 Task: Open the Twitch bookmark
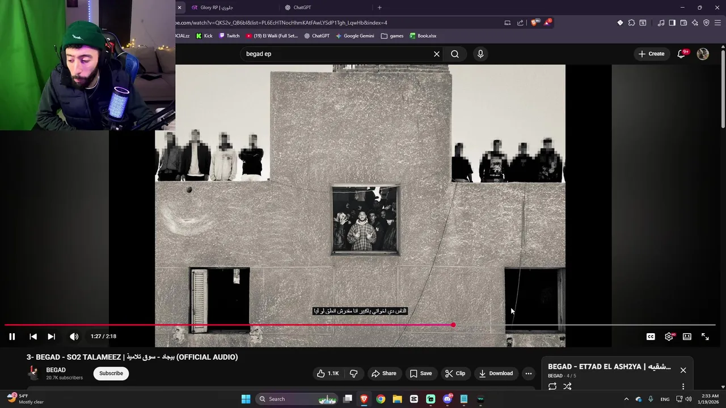229,36
